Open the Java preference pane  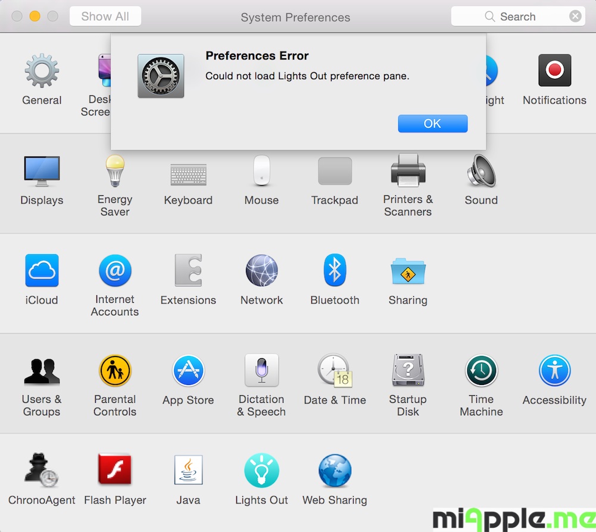click(188, 471)
